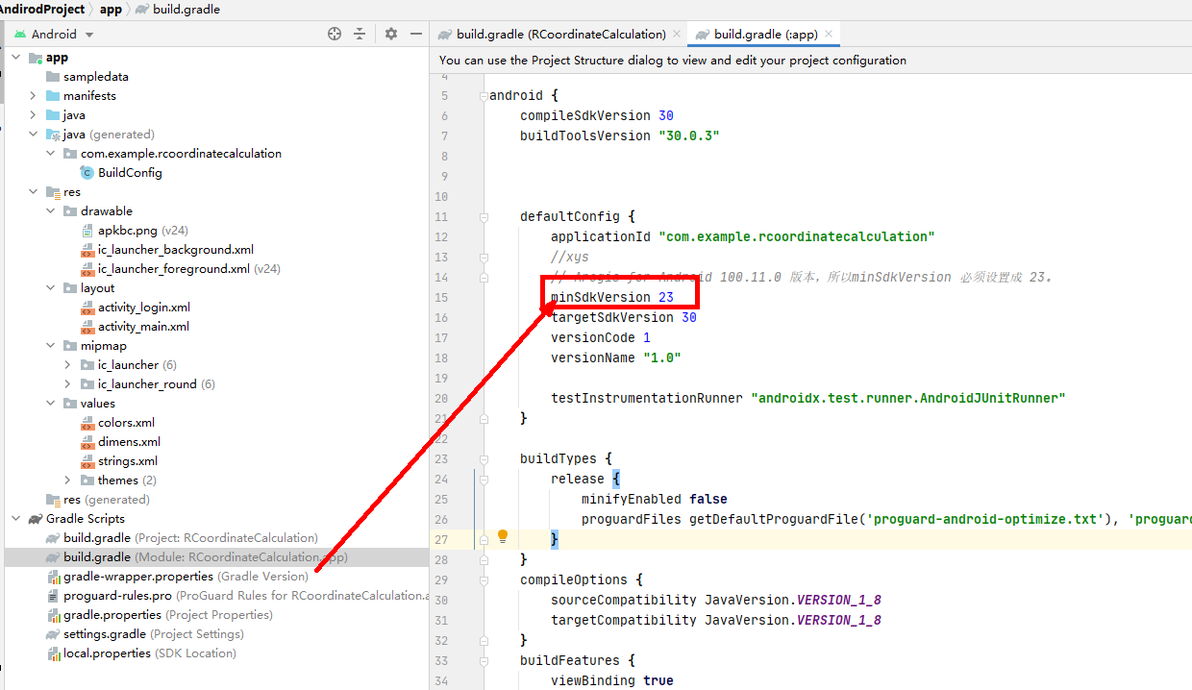Hide the Project panel with minus icon
This screenshot has height=690, width=1192.
click(x=416, y=34)
